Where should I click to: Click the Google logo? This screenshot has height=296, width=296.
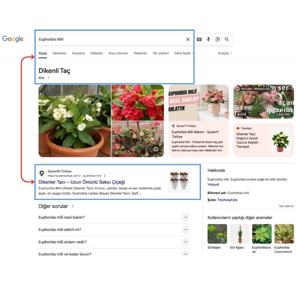coord(13,39)
